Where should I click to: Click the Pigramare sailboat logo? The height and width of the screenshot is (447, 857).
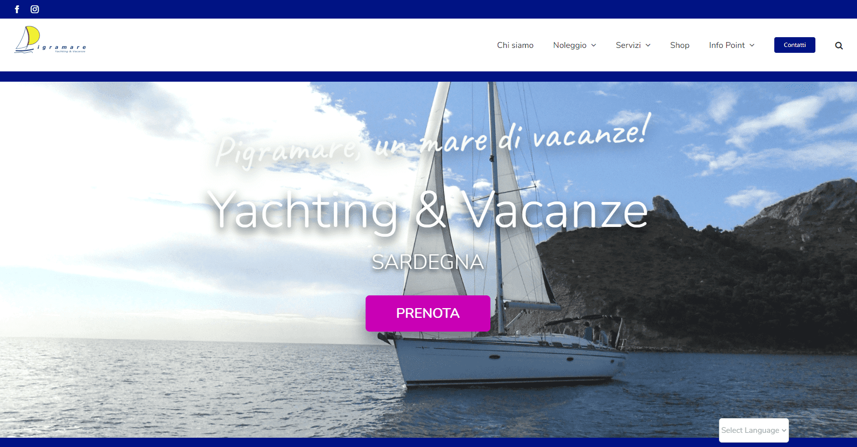click(50, 40)
